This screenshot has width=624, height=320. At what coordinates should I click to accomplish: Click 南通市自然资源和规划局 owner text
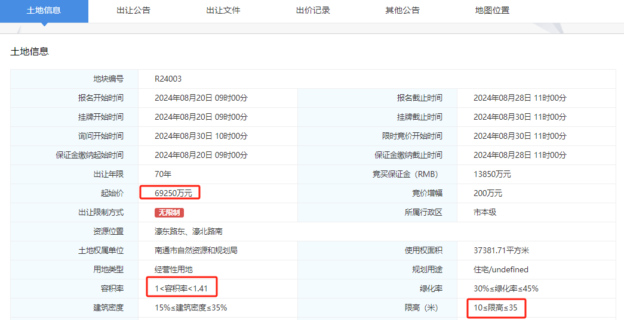(x=196, y=250)
